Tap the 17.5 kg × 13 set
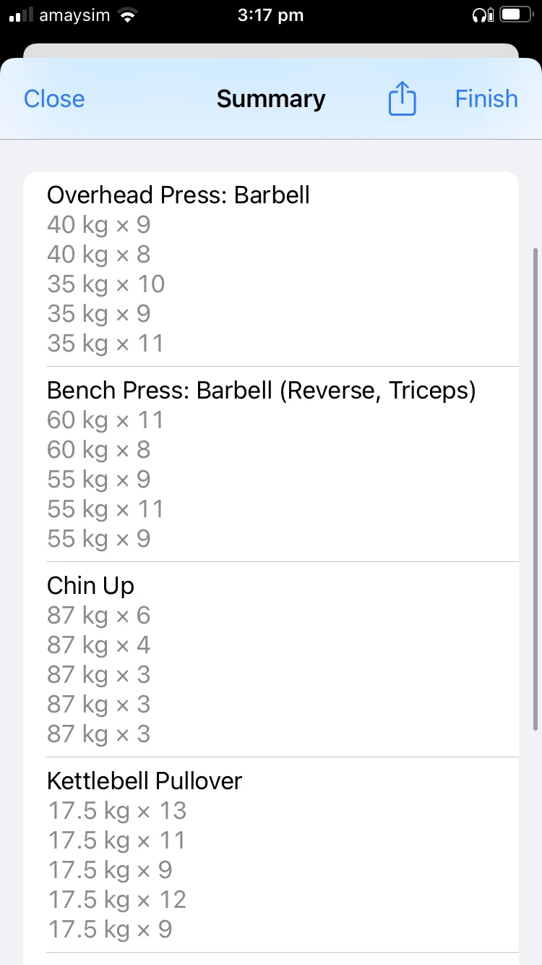 (x=117, y=811)
